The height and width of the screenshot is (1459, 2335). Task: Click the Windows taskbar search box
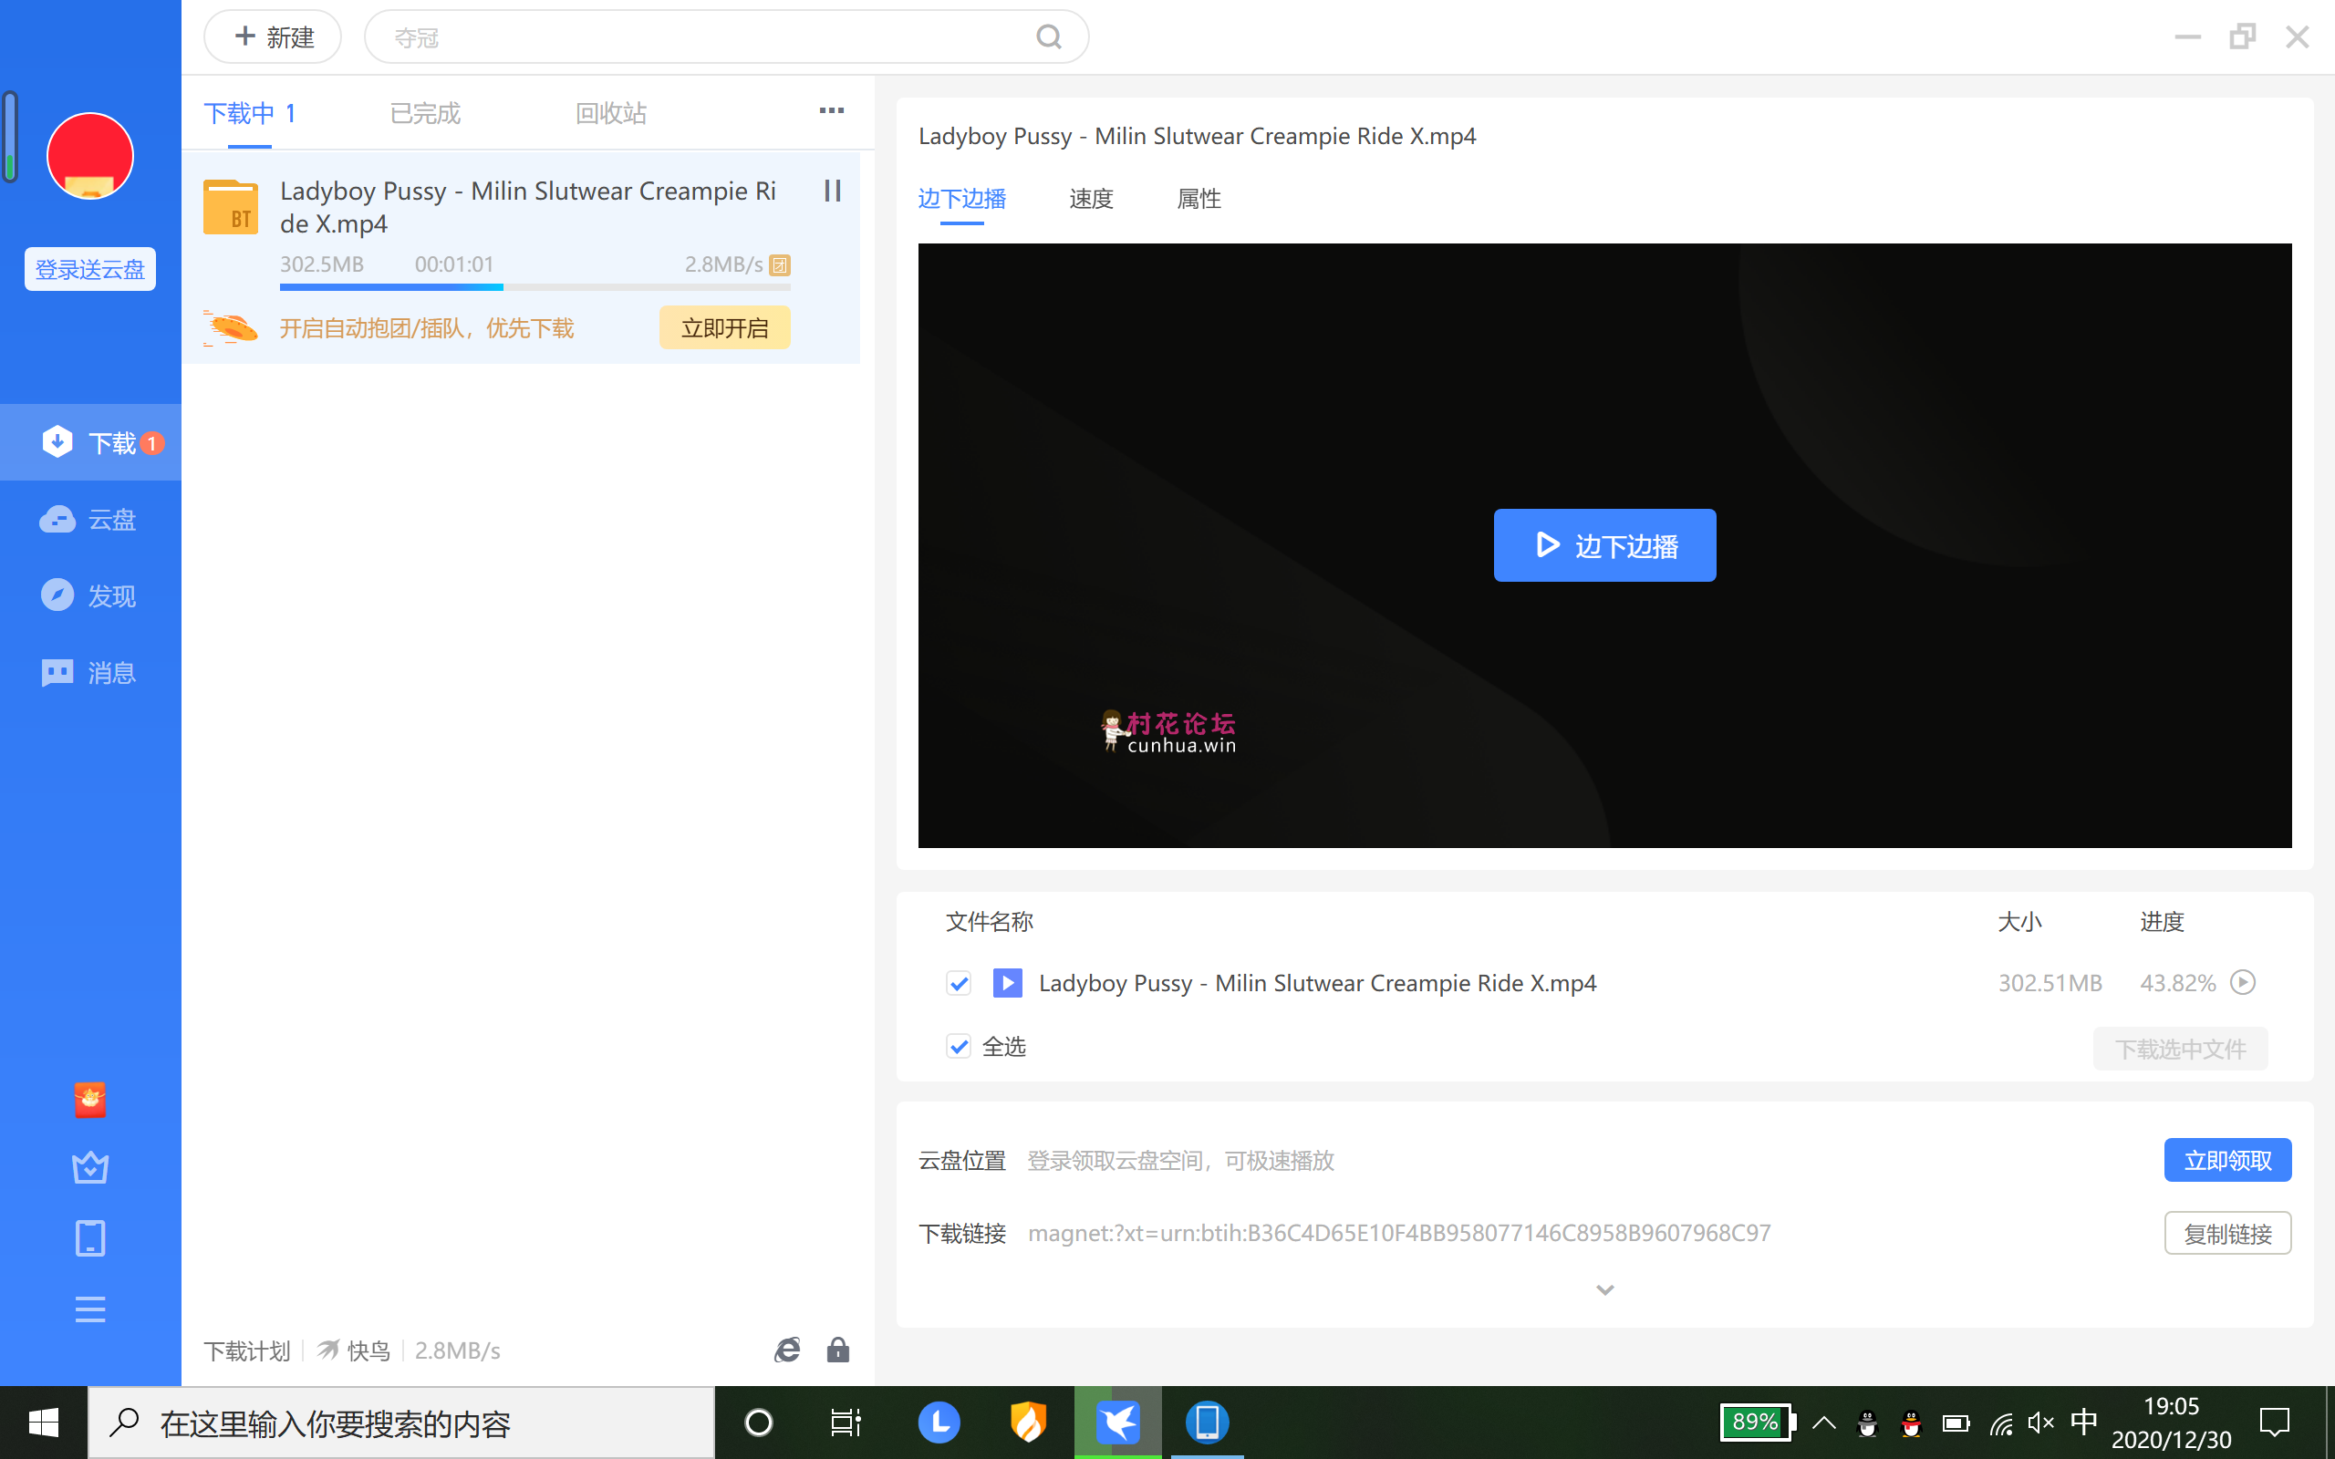[x=401, y=1423]
